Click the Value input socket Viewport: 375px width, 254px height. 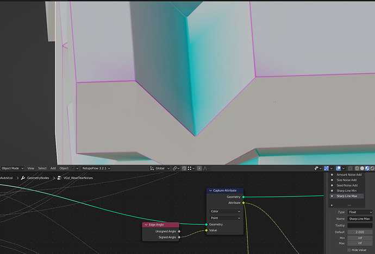click(207, 230)
